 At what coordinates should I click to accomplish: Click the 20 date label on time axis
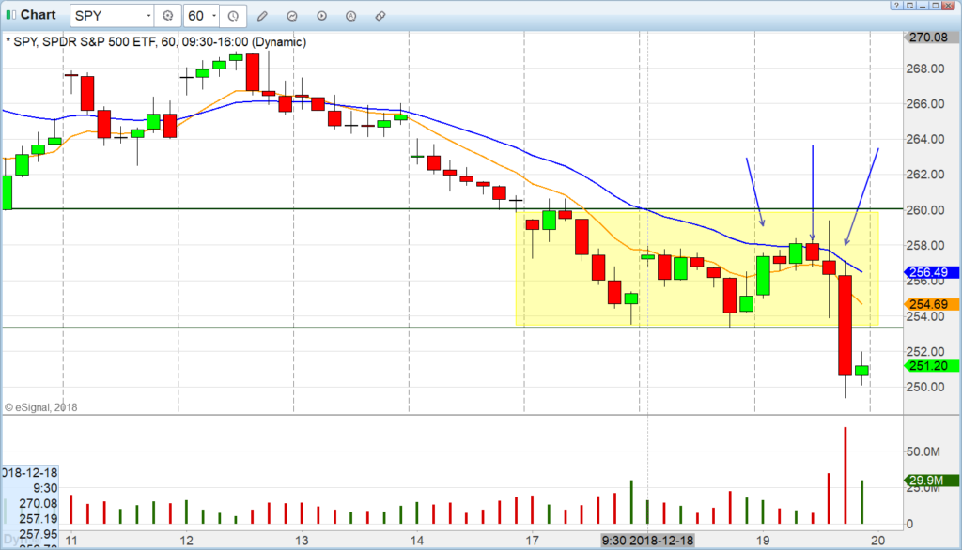point(878,541)
